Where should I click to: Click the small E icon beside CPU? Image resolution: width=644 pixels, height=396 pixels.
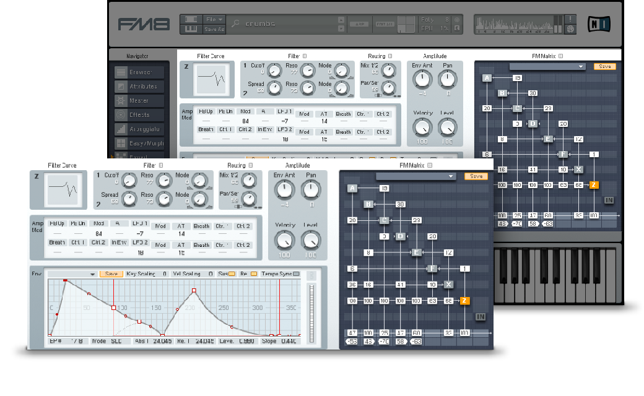pos(456,28)
